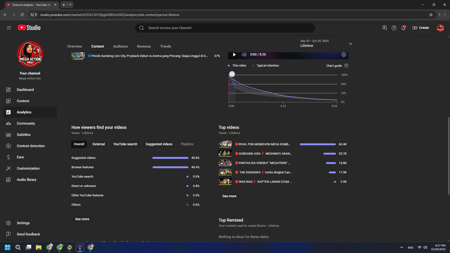Open the Help question mark icon

pos(394,28)
